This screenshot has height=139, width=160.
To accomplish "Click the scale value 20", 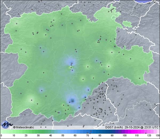I will click(26, 136).
